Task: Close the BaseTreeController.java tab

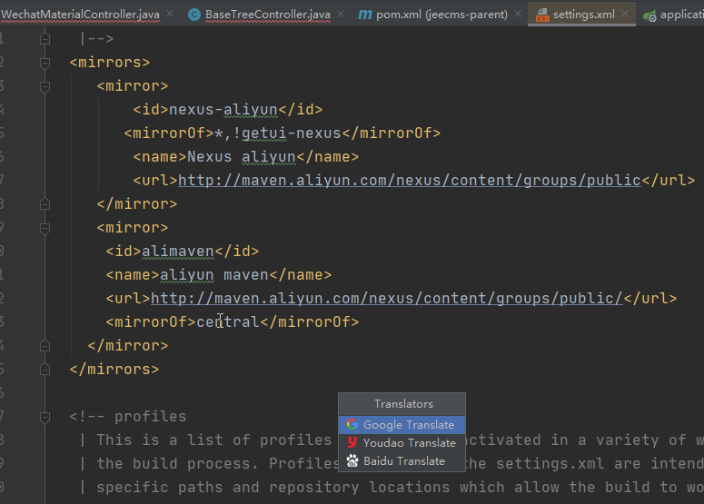Action: (x=341, y=15)
